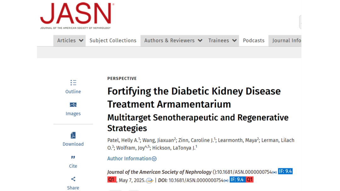Open the Subject Collections menu item

pyautogui.click(x=113, y=41)
